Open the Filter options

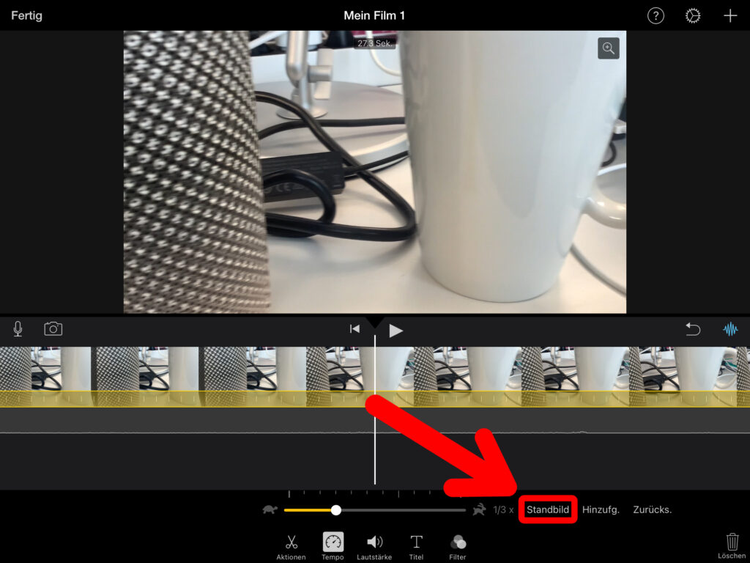(458, 546)
